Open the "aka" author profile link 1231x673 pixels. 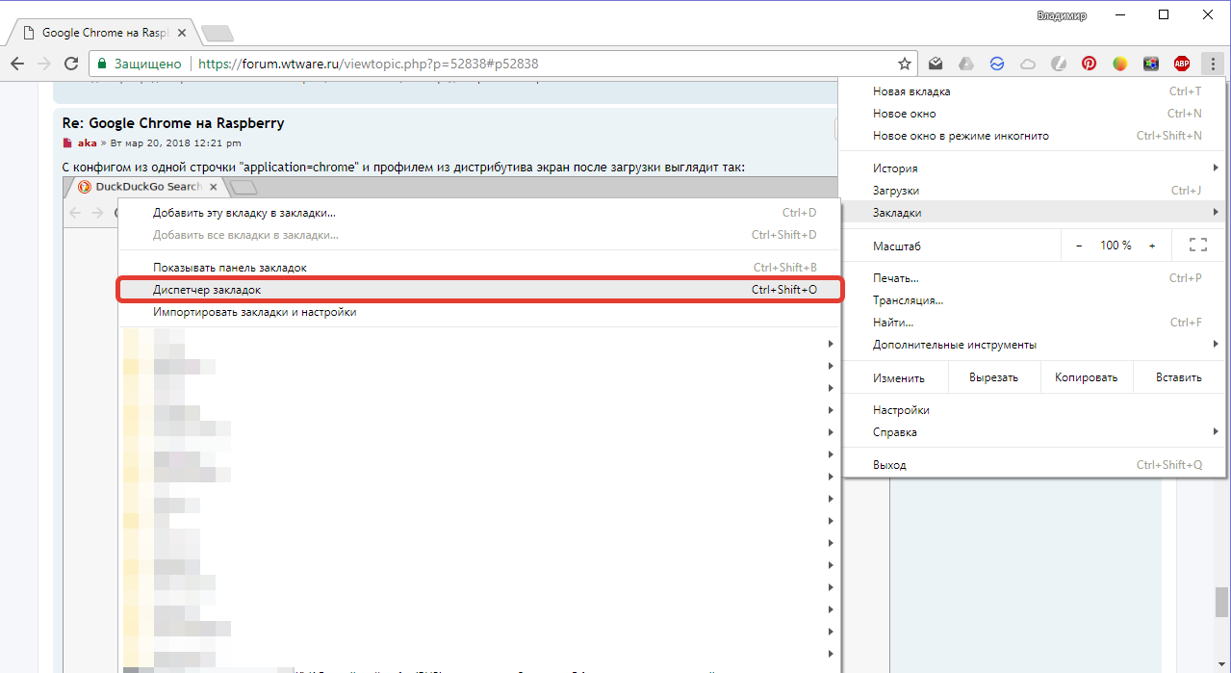coord(87,142)
